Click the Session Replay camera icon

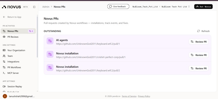click(x=4, y=86)
